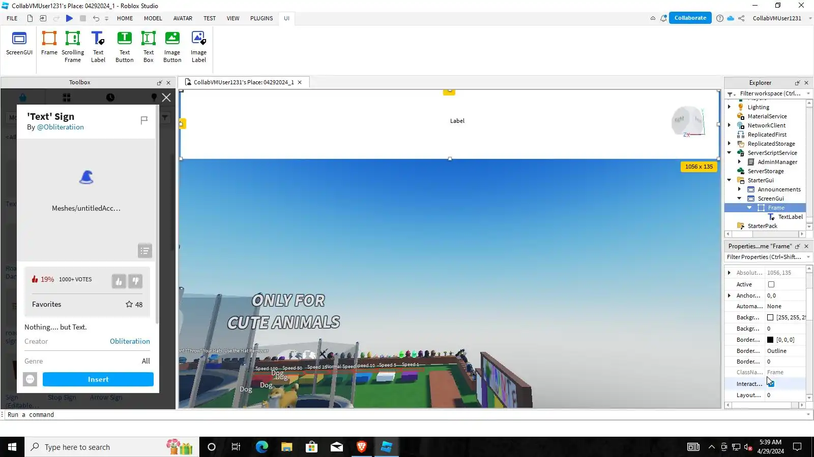Add an Image Label element

click(199, 47)
